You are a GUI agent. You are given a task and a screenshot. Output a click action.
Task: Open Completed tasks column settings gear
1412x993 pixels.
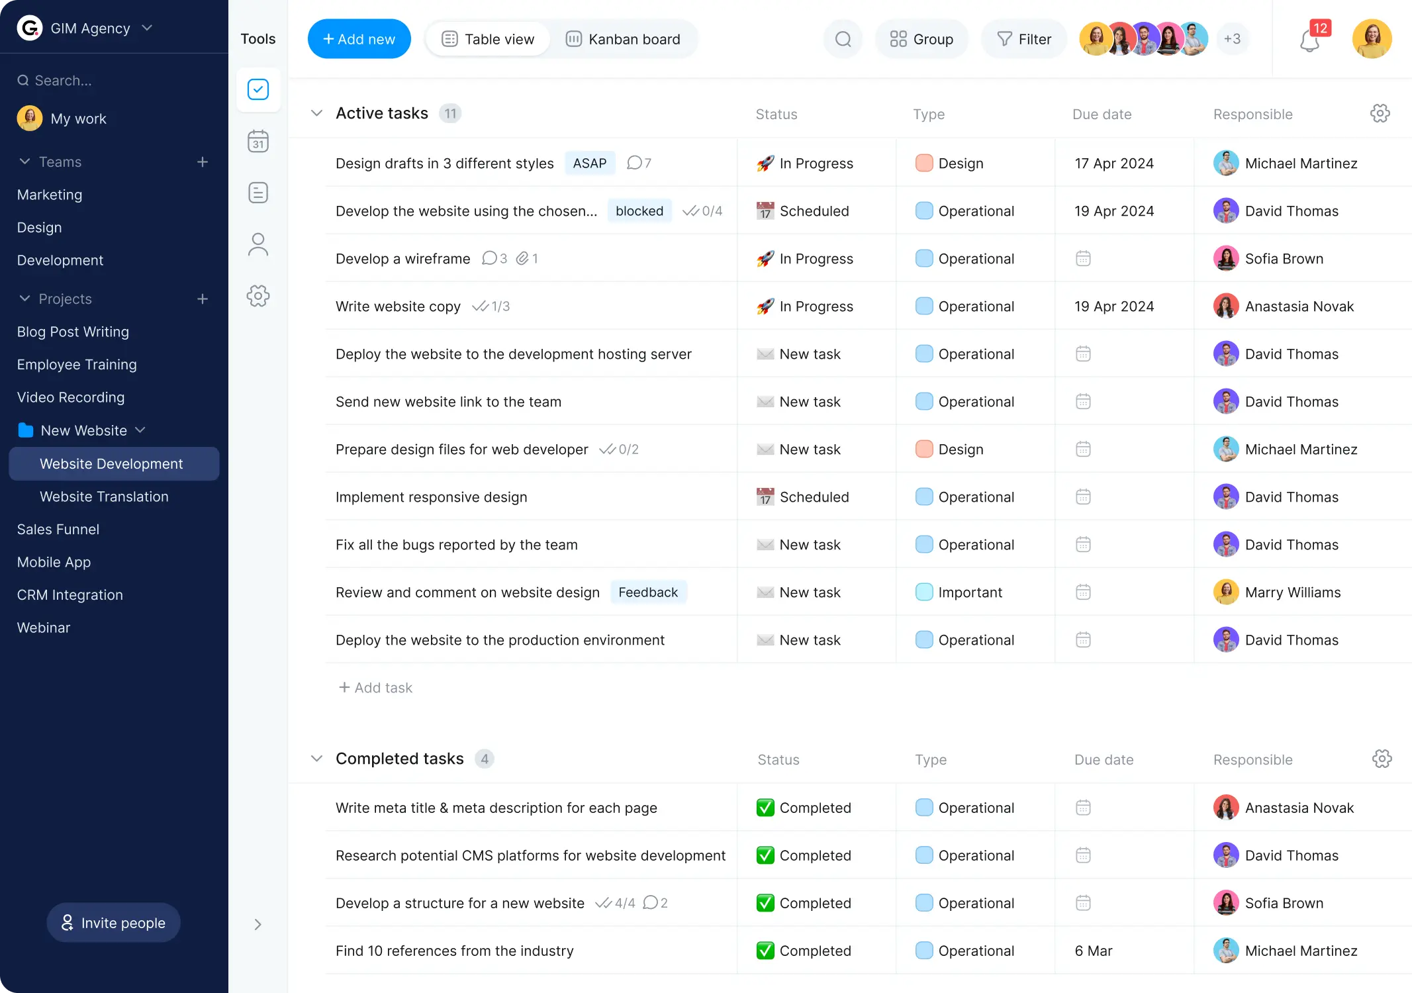click(x=1382, y=759)
